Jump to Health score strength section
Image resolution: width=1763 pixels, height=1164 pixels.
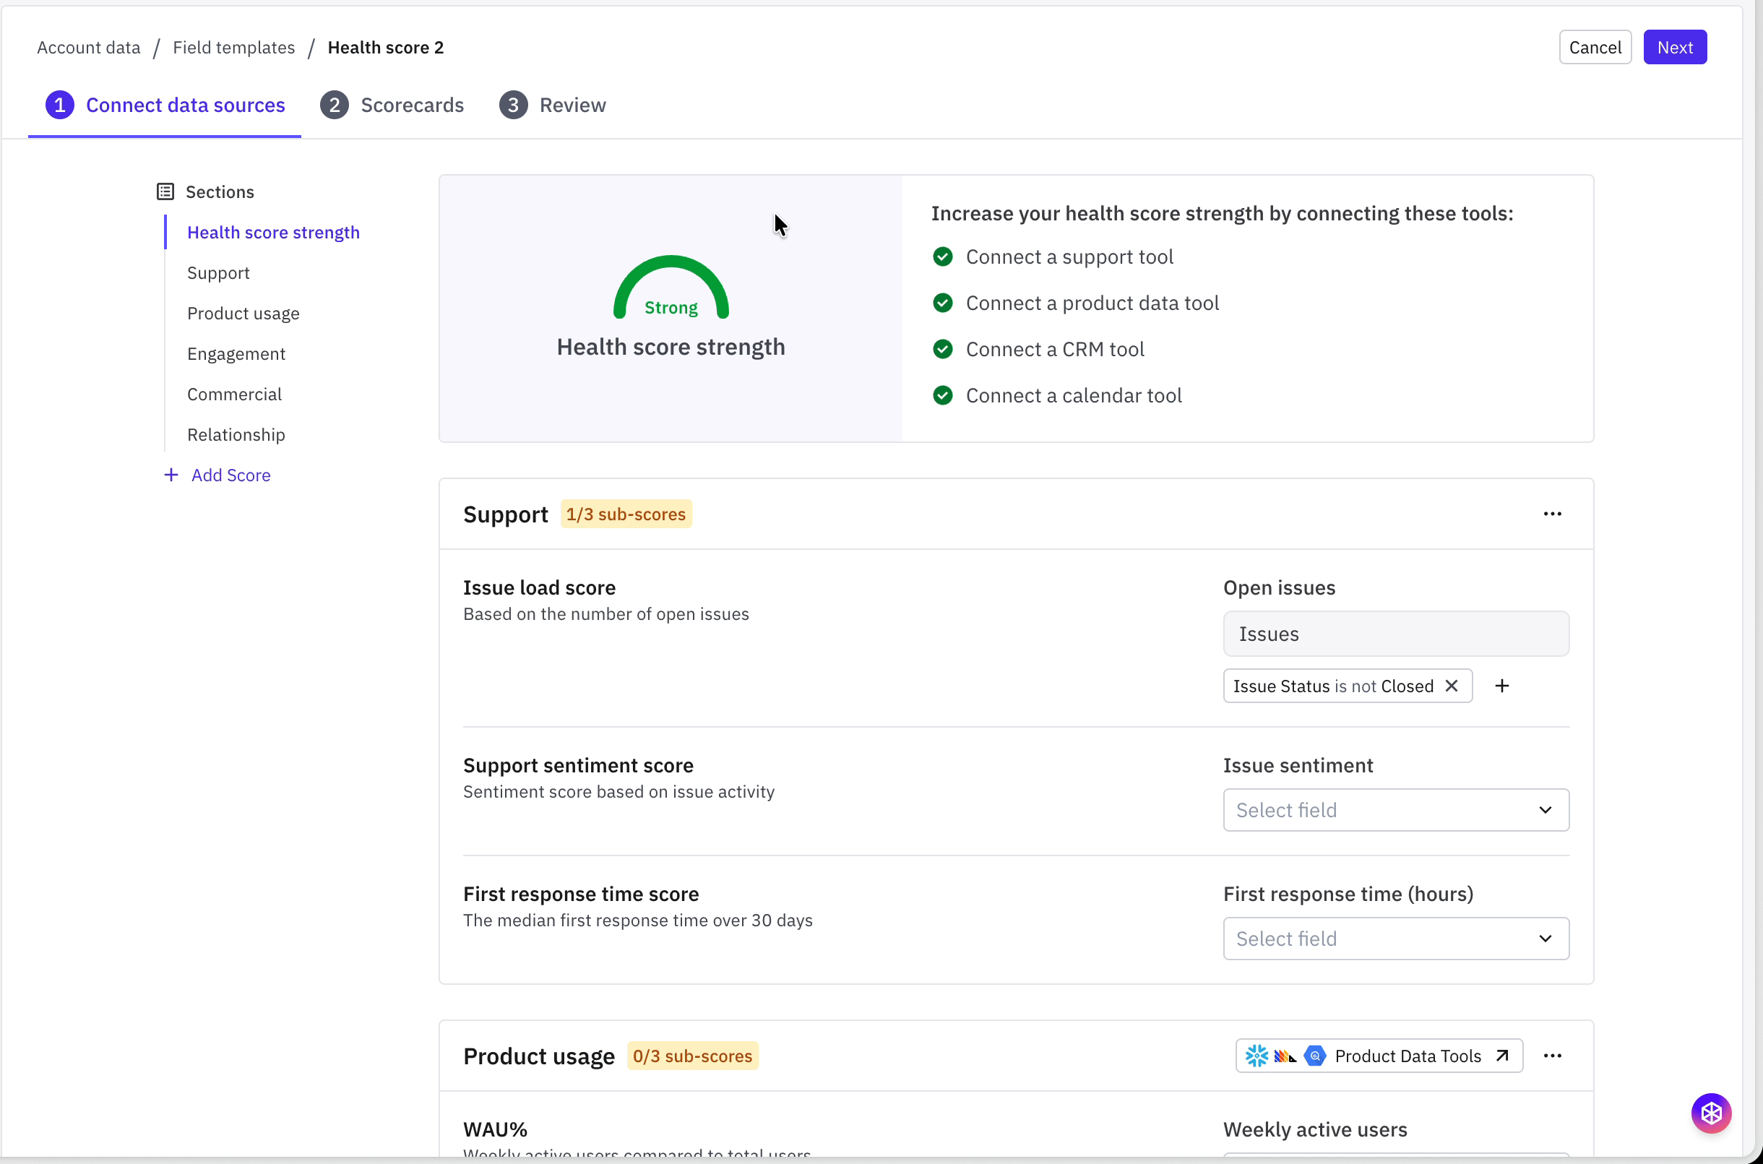click(273, 233)
